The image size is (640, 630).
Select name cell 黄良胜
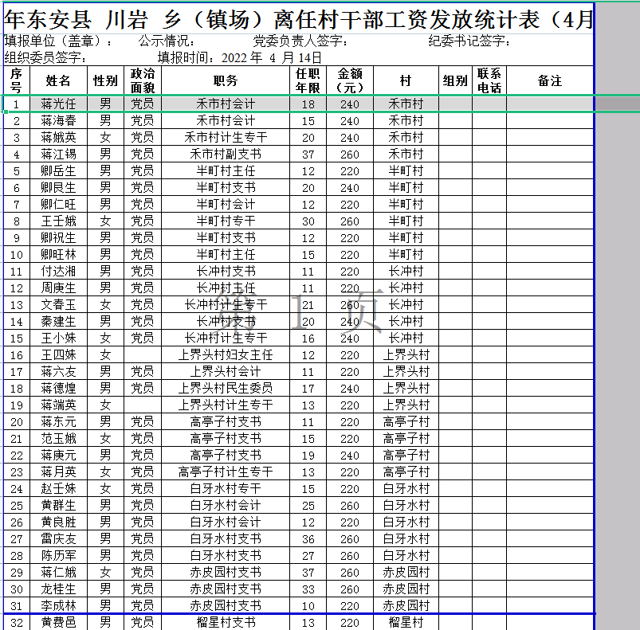coord(58,522)
